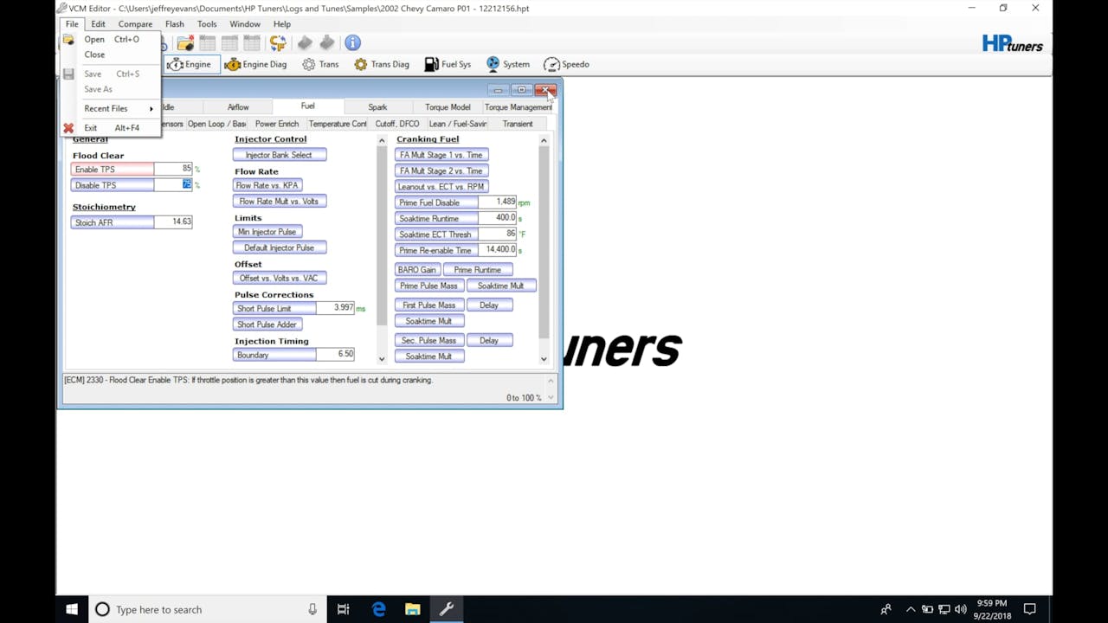The image size is (1108, 623).
Task: Launch Microsoft Edge from the taskbar
Action: (x=378, y=609)
